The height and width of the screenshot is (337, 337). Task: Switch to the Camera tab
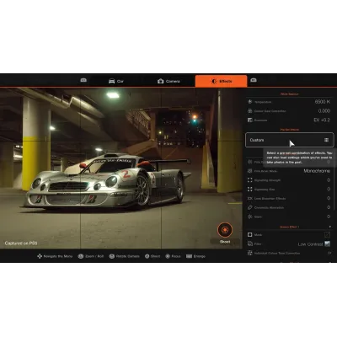(x=168, y=81)
